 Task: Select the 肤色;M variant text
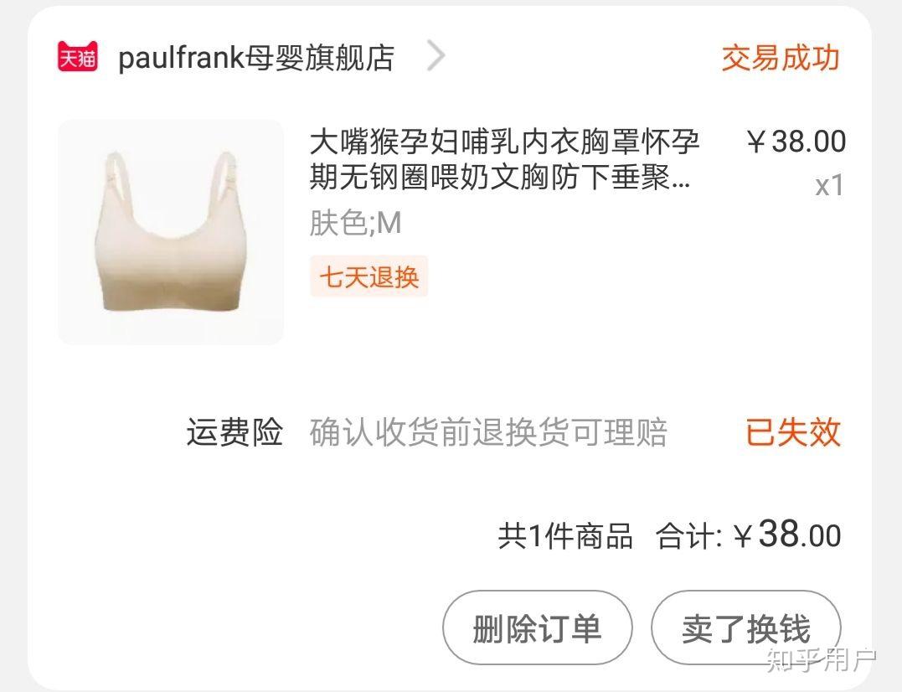(355, 223)
